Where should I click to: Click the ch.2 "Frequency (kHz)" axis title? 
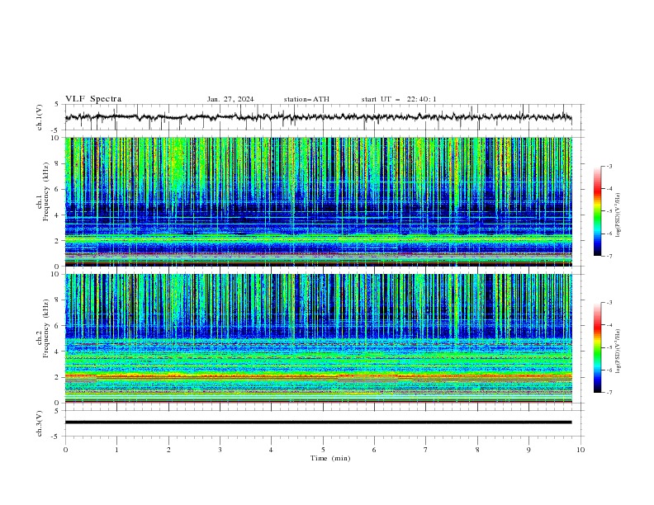45,328
